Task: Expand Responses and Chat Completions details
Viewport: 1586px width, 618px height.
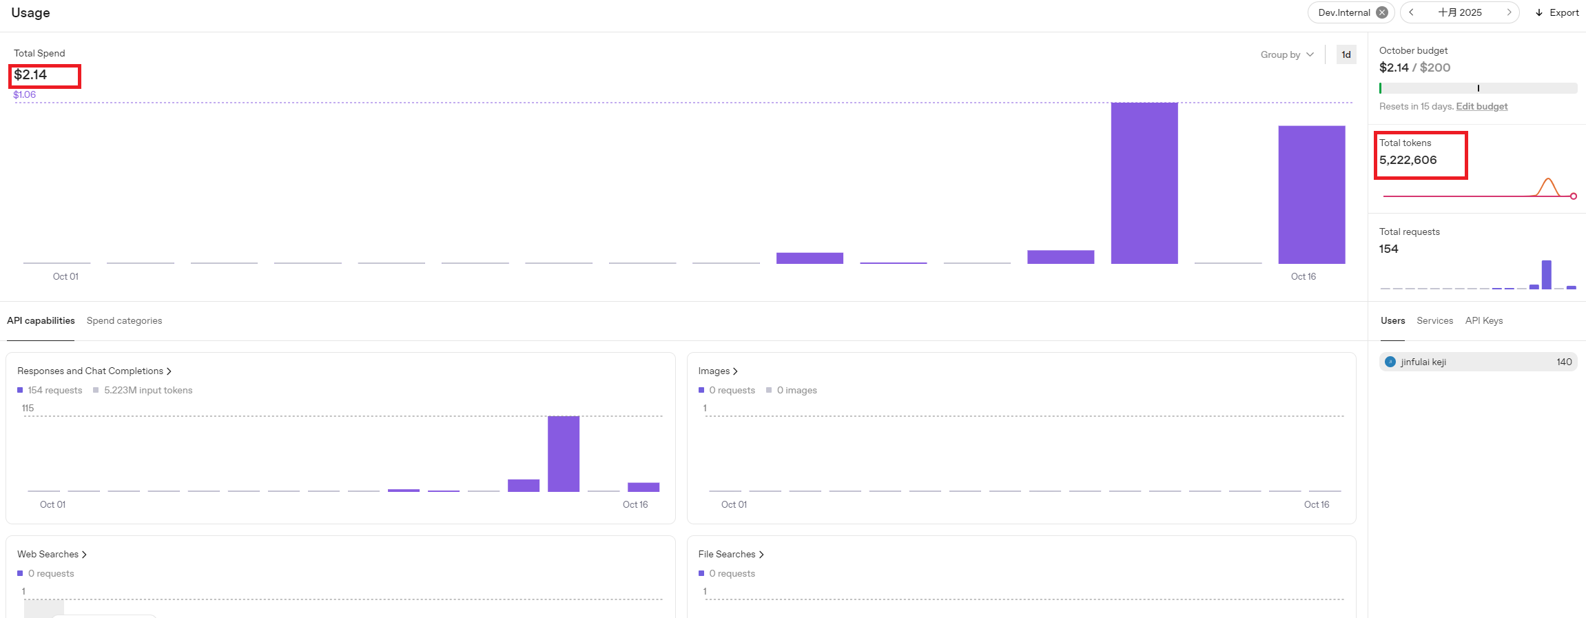Action: click(x=94, y=371)
